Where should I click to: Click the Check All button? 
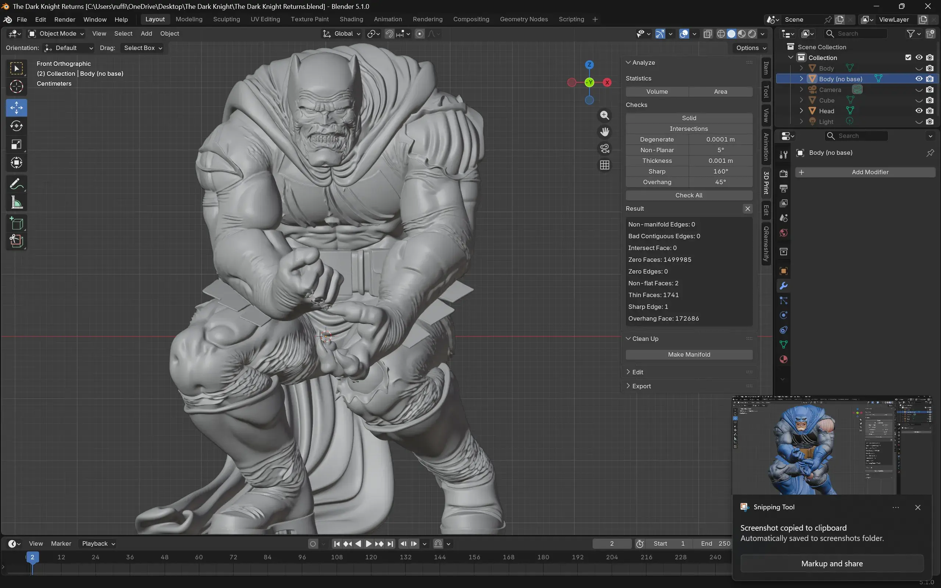(689, 195)
